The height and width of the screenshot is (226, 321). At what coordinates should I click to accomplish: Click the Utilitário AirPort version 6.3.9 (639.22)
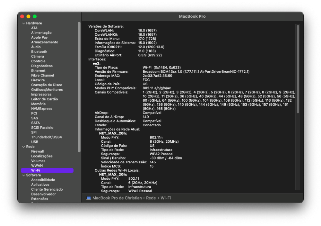click(x=150, y=55)
